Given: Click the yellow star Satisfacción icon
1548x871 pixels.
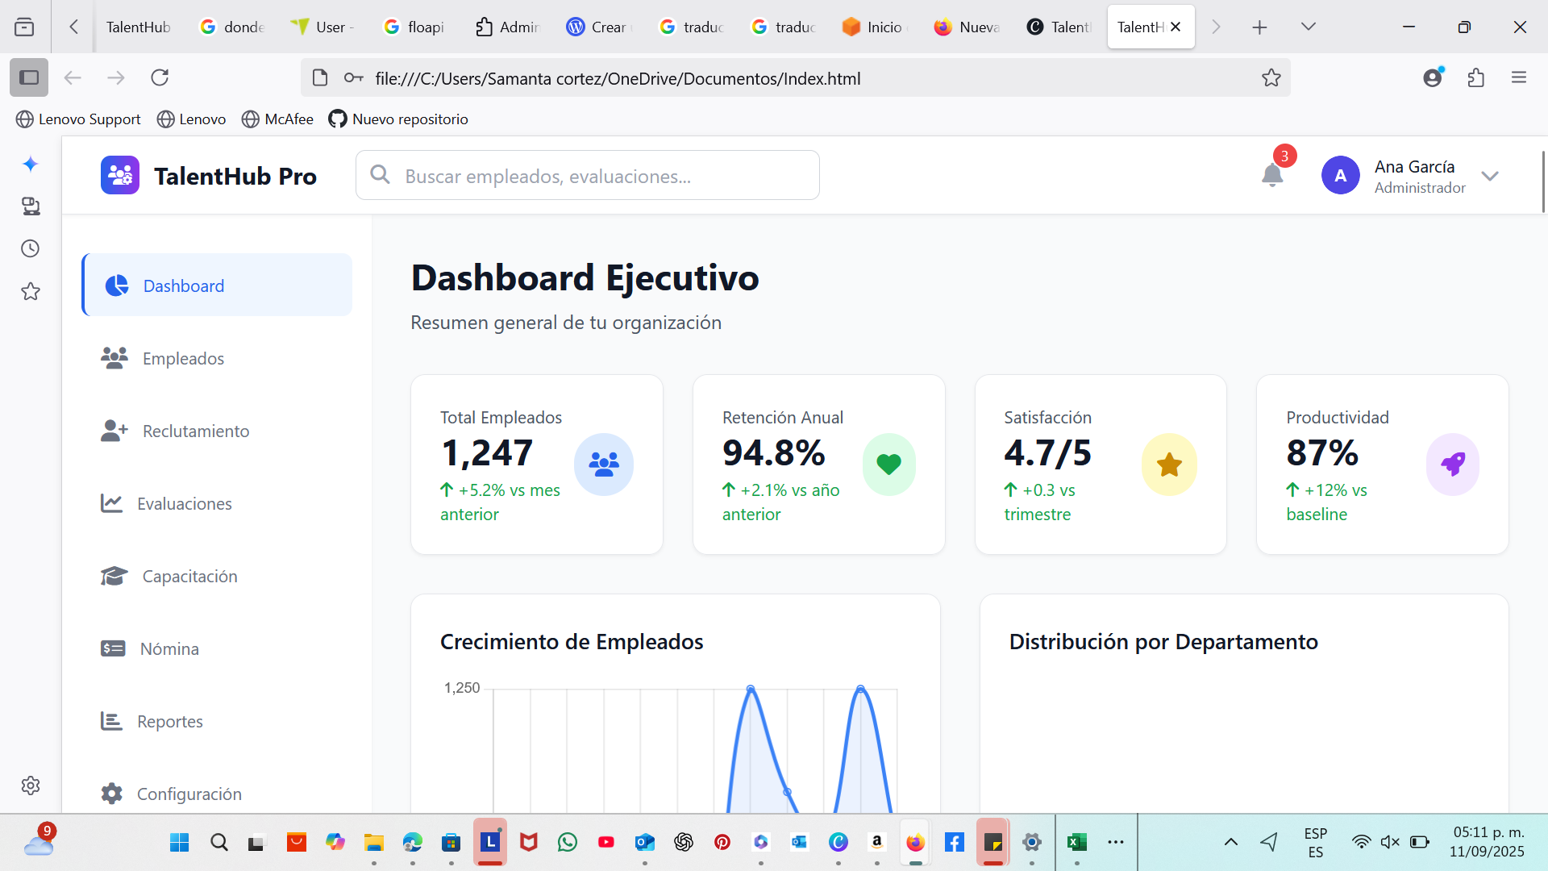Looking at the screenshot, I should pyautogui.click(x=1169, y=464).
